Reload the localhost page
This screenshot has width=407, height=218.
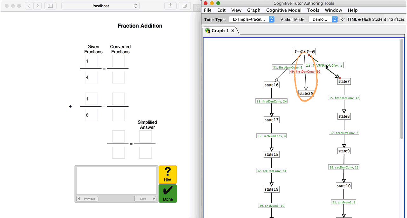coord(136,6)
